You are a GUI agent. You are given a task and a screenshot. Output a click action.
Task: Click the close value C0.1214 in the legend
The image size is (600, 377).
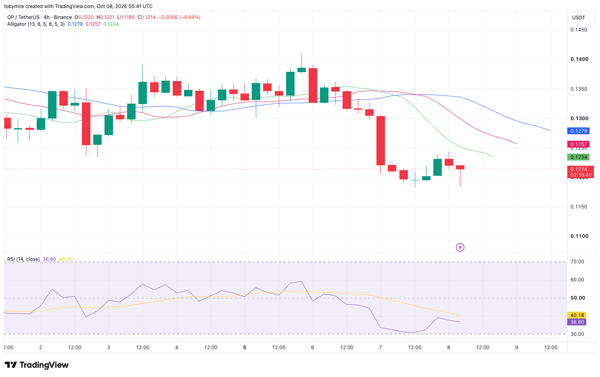click(146, 17)
